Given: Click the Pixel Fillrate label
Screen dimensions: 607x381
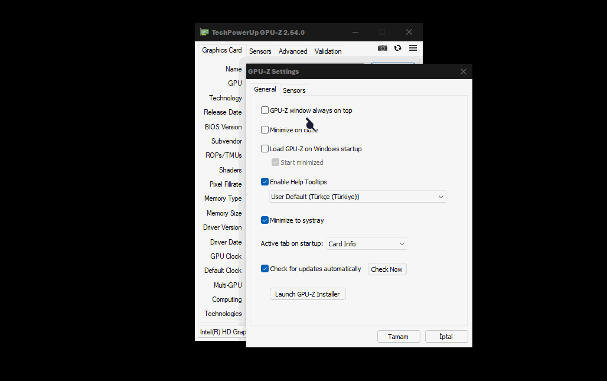Looking at the screenshot, I should 226,184.
